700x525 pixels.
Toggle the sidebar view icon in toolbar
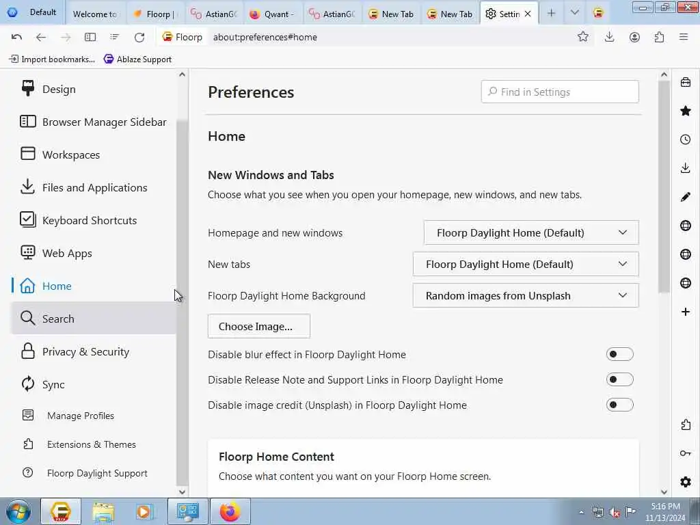(x=90, y=37)
